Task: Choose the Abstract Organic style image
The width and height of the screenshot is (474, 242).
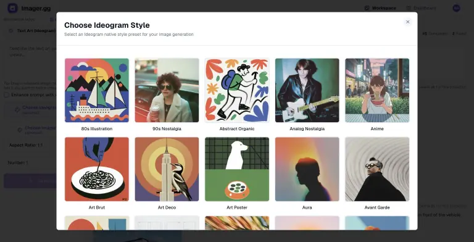Action: click(x=237, y=90)
